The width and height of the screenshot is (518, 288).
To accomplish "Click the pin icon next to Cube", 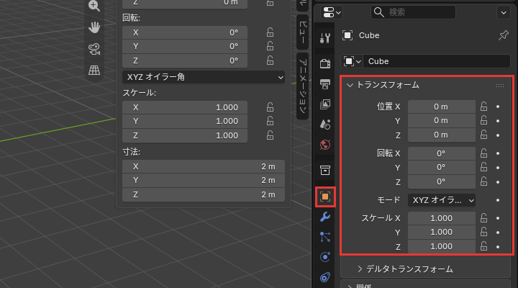I will (504, 35).
